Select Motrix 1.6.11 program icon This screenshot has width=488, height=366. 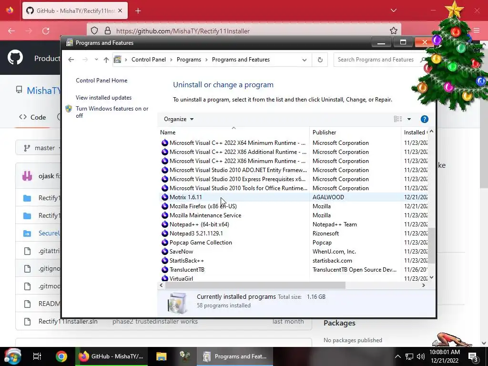pos(164,197)
